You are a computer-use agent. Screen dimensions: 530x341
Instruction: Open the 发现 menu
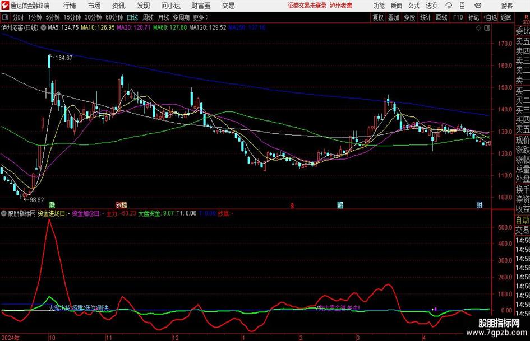[144, 6]
